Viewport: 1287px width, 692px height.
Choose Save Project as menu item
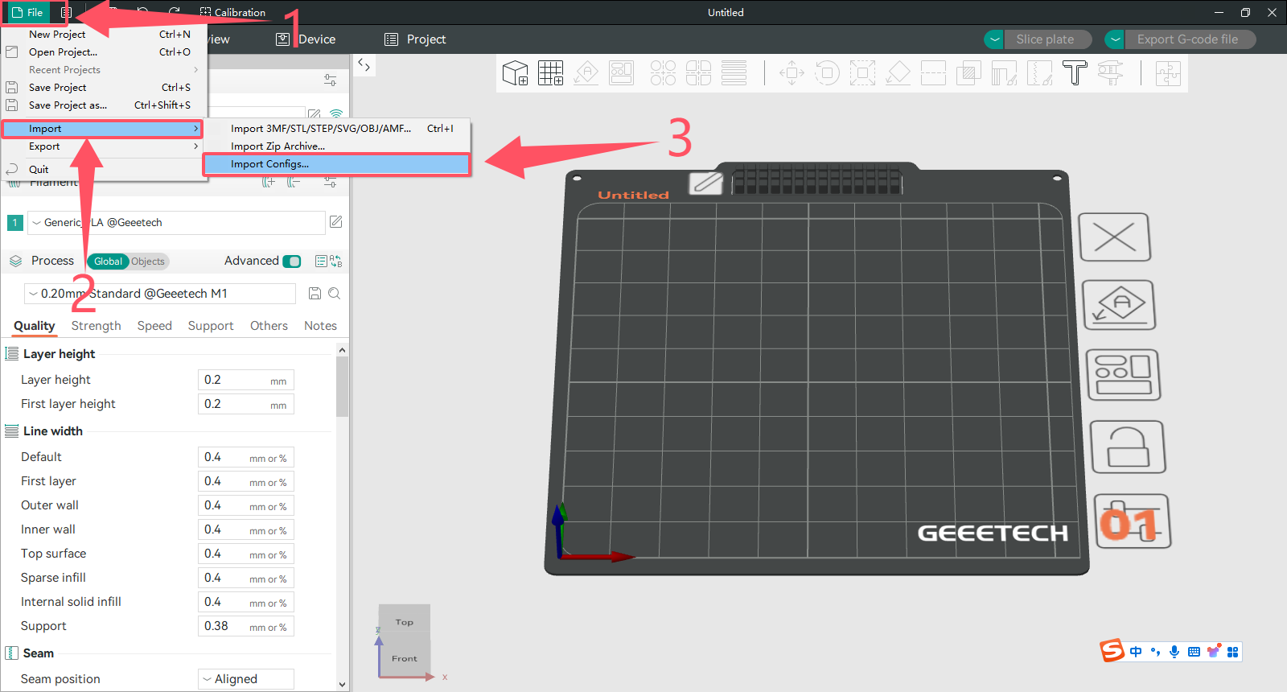coord(103,105)
